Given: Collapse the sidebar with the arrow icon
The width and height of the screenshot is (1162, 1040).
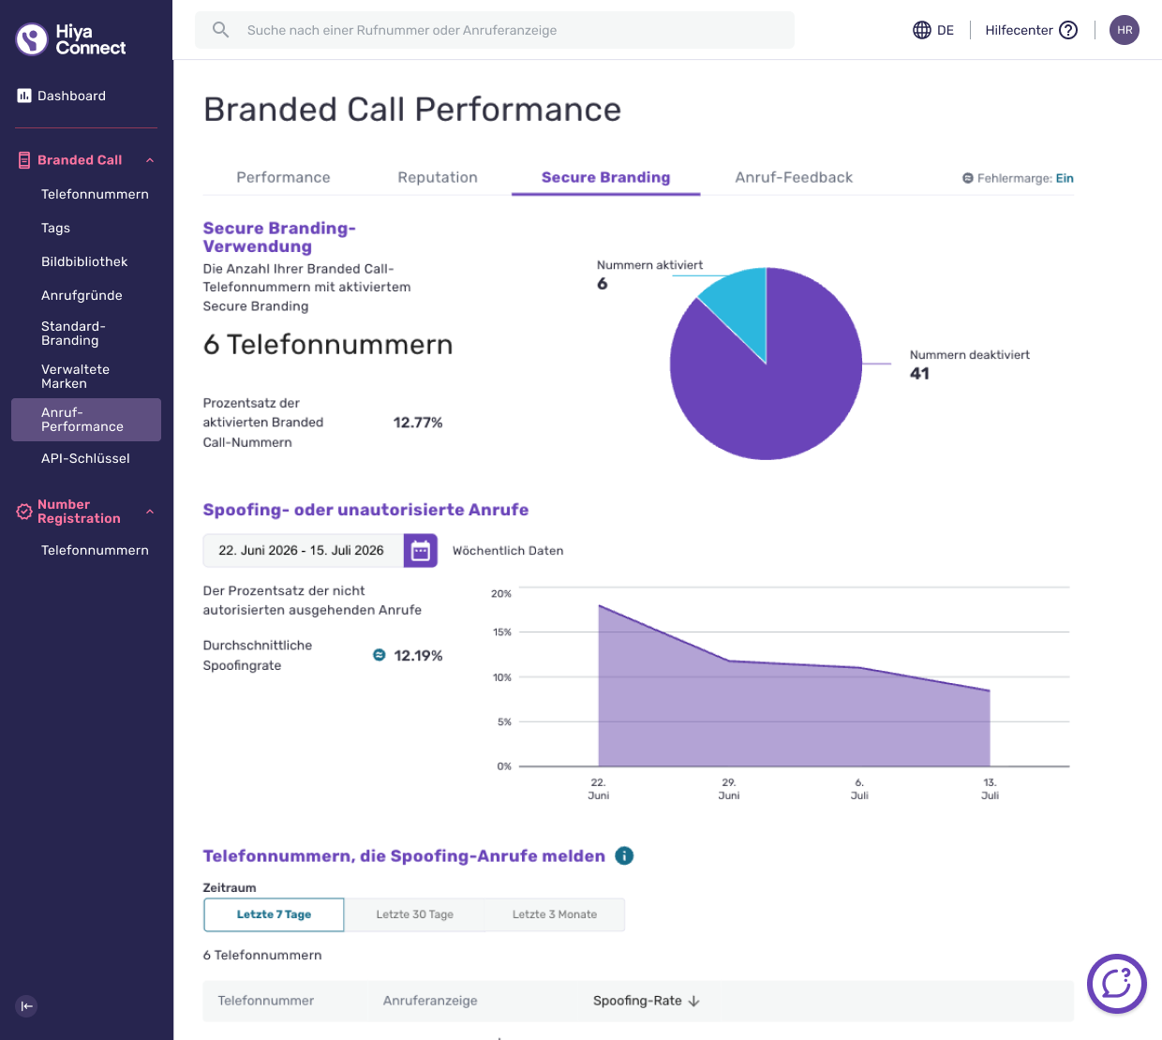Looking at the screenshot, I should pos(27,1006).
